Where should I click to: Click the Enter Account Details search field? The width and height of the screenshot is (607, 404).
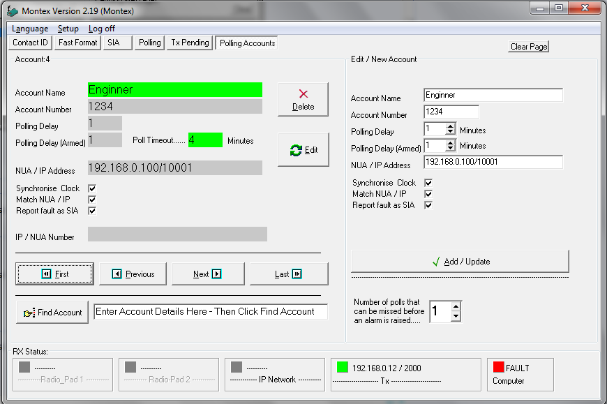(x=210, y=312)
